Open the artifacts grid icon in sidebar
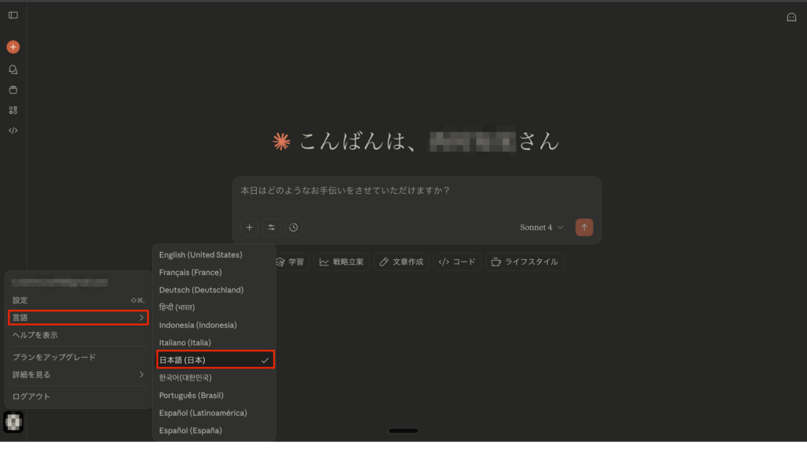Screen dimensions: 807x453 [x=13, y=110]
